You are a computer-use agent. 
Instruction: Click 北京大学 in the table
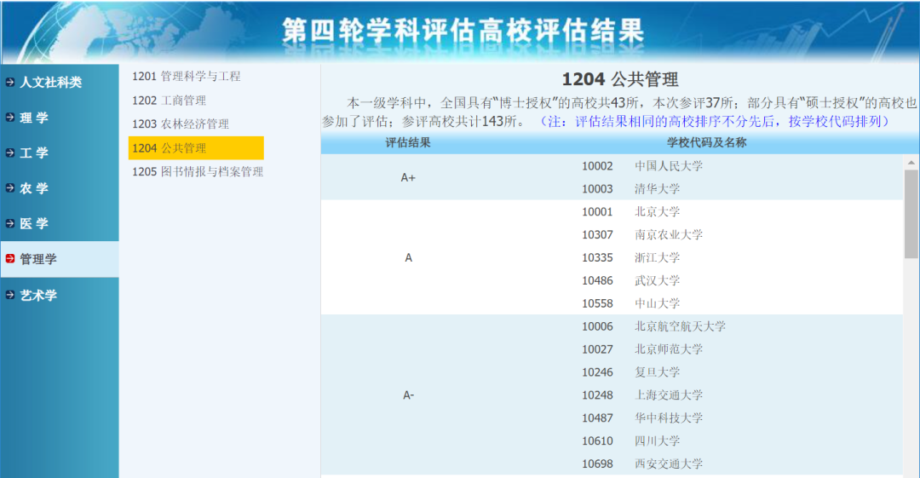click(x=657, y=212)
